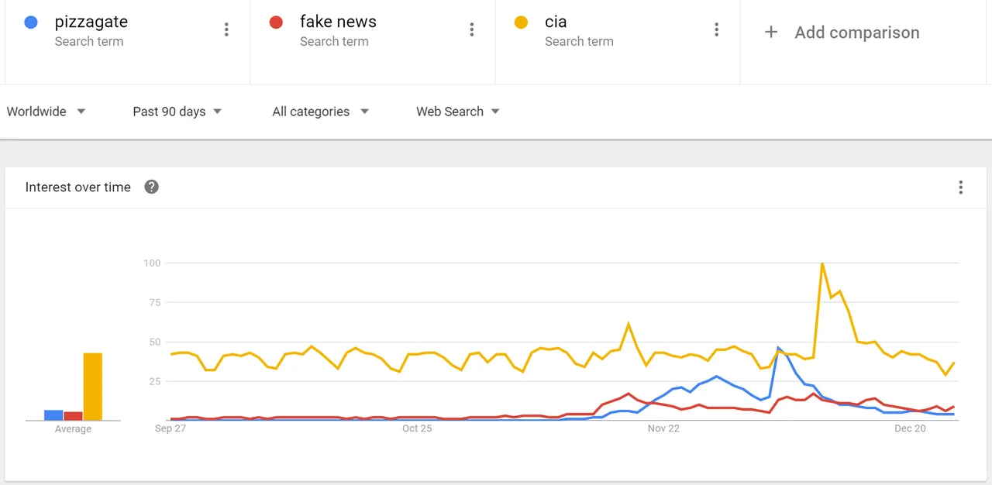Screen dimensions: 992x485
Task: Open Interest over time chart options menu
Action: pos(960,187)
